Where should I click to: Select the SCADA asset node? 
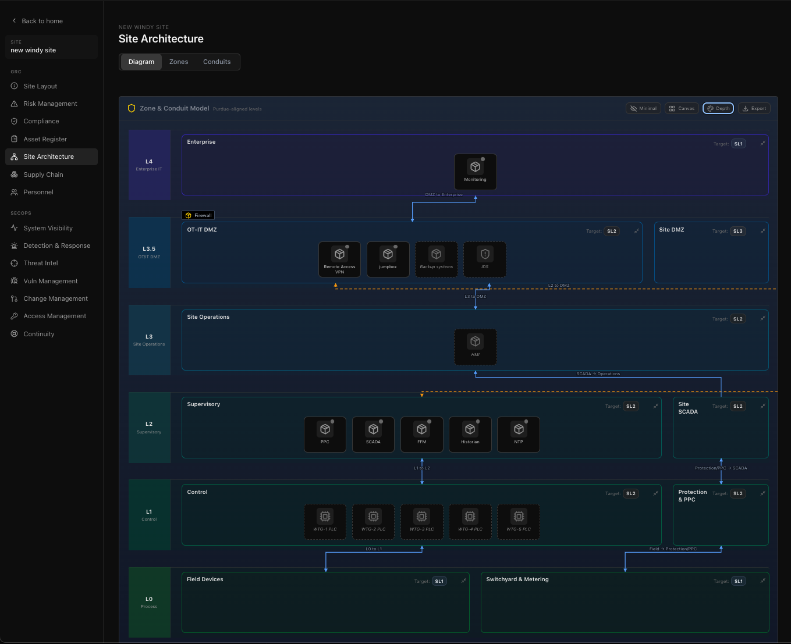click(373, 435)
